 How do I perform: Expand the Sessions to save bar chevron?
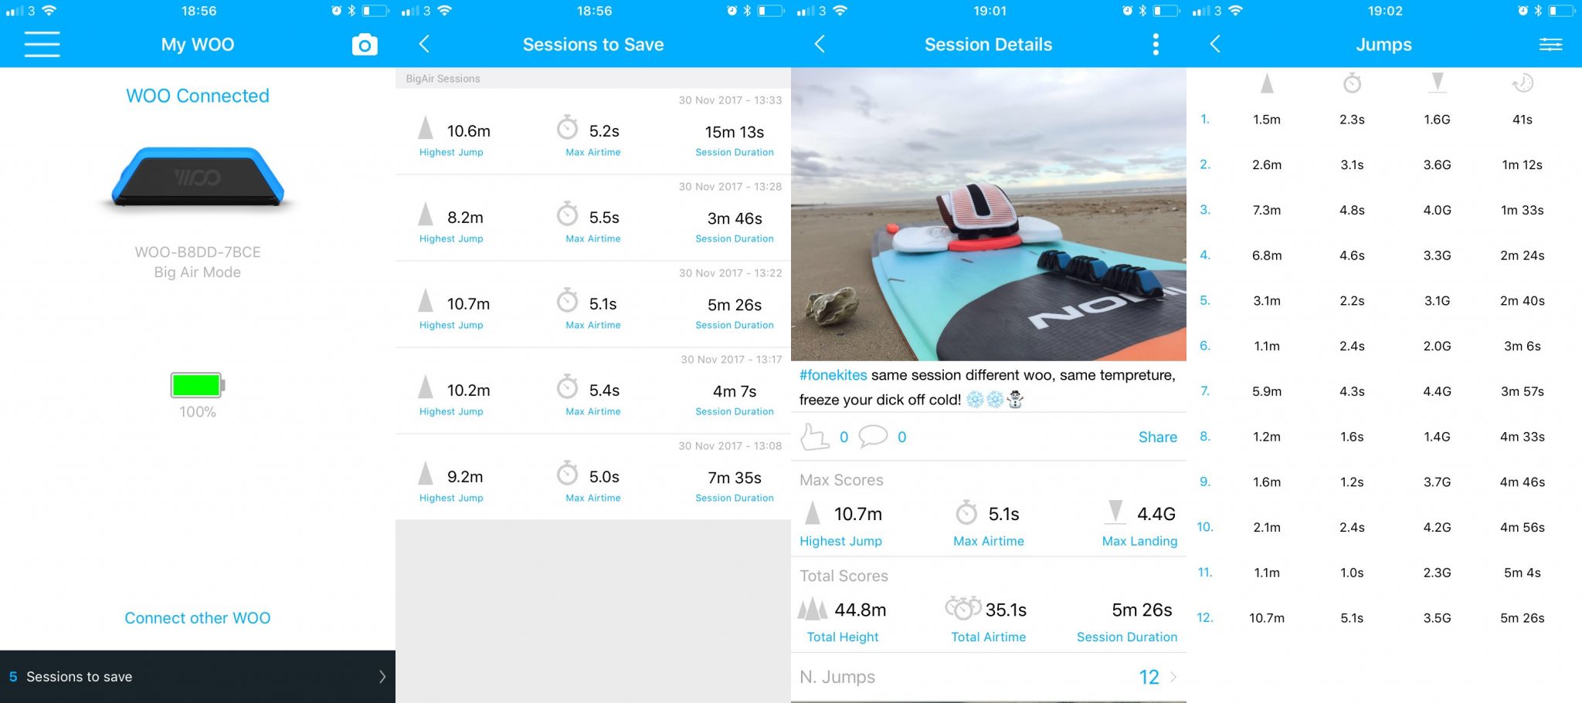pyautogui.click(x=382, y=677)
